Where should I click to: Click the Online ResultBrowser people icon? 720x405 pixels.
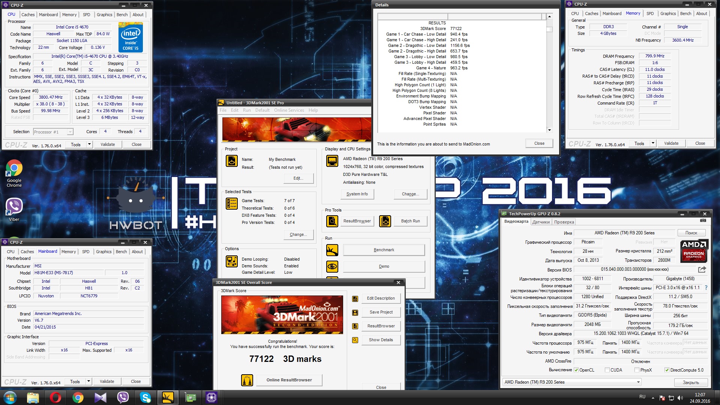pos(247,380)
